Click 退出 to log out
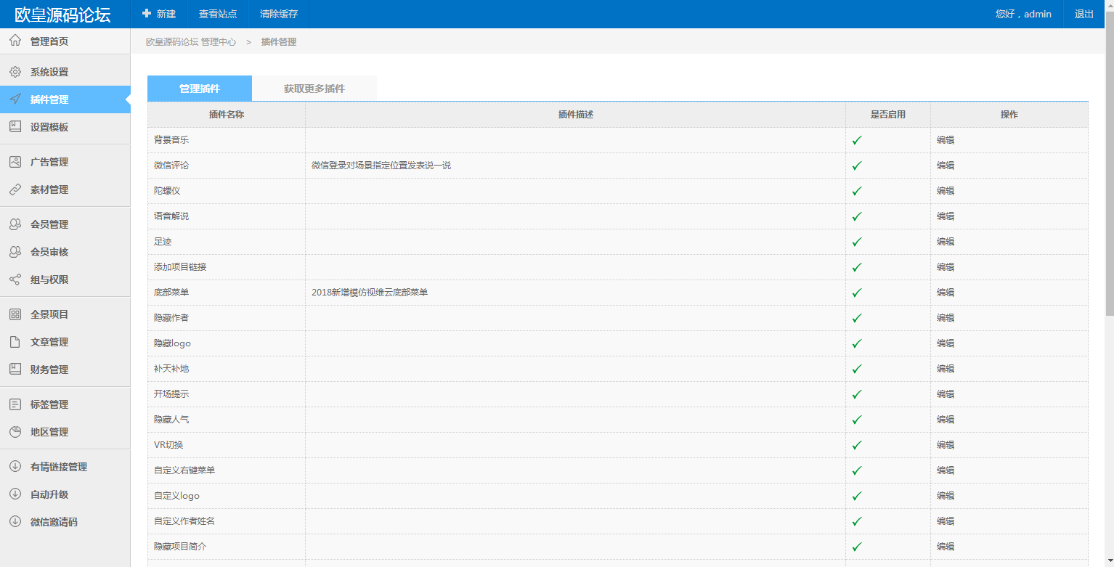The width and height of the screenshot is (1114, 567). click(1083, 14)
